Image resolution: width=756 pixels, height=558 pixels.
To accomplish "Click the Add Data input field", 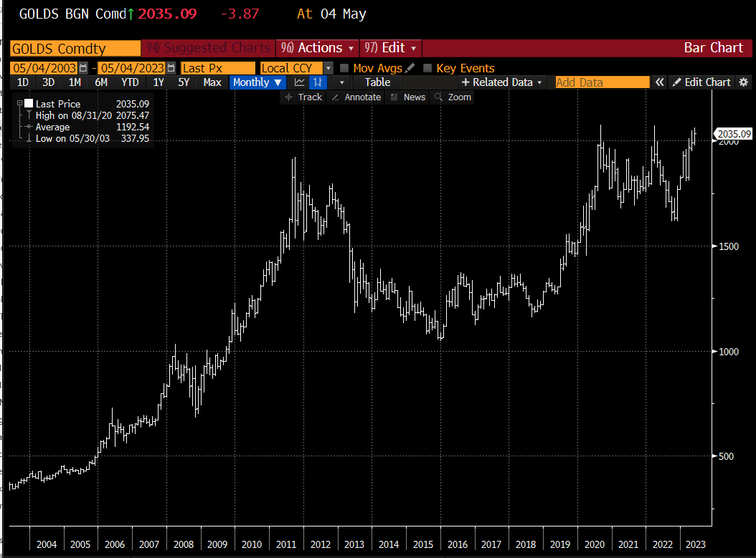I will 601,82.
